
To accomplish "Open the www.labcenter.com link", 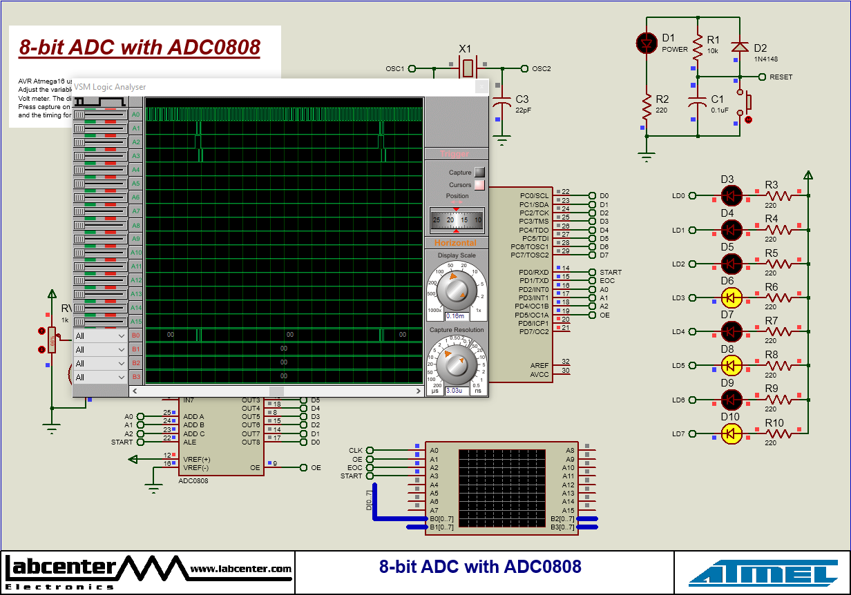I will tap(242, 569).
